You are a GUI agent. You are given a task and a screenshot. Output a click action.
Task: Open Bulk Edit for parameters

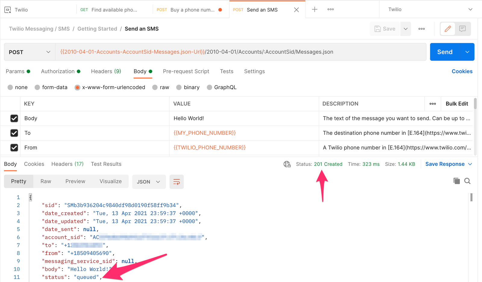[x=457, y=104]
